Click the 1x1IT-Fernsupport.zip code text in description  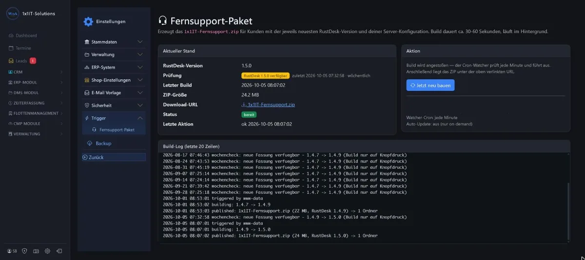pos(211,32)
